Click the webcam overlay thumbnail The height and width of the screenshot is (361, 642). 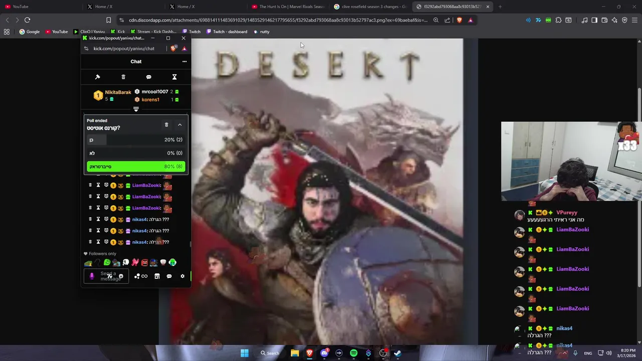pyautogui.click(x=571, y=161)
